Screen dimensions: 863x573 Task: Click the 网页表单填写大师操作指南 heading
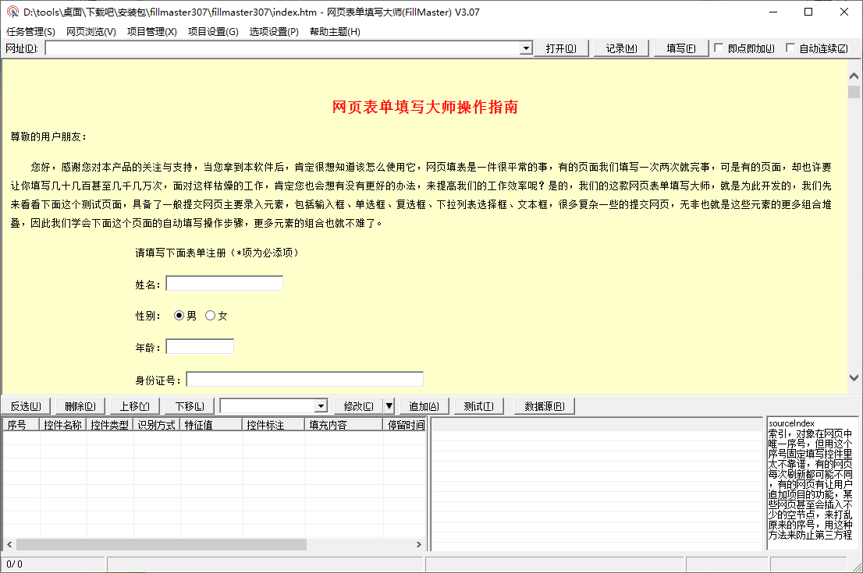424,107
